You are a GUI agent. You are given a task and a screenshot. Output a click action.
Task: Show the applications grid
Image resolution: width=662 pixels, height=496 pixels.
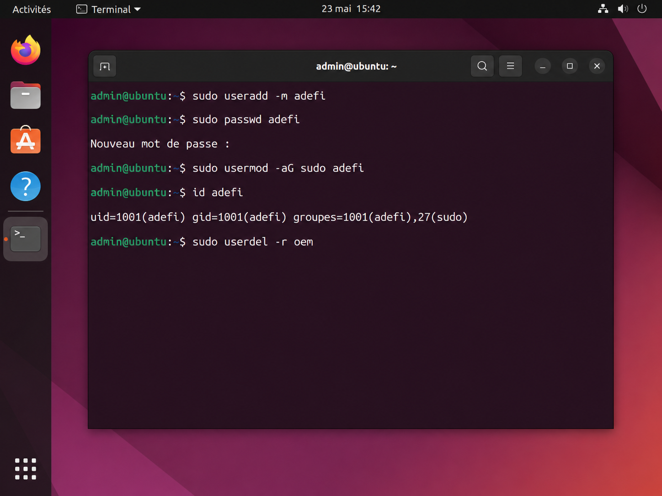pyautogui.click(x=26, y=469)
